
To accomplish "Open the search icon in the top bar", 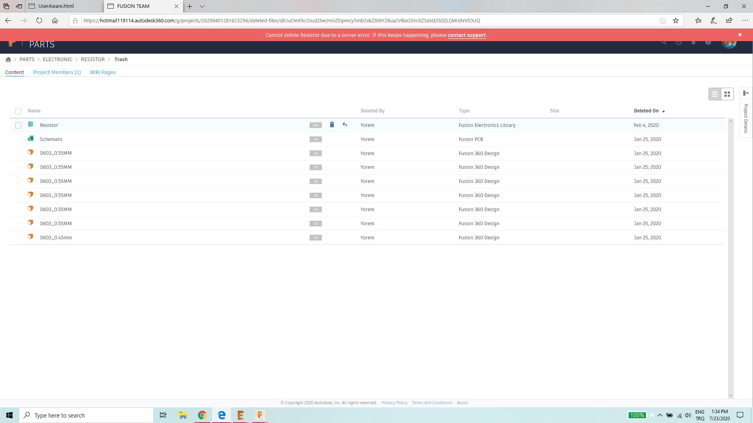I will tap(664, 42).
